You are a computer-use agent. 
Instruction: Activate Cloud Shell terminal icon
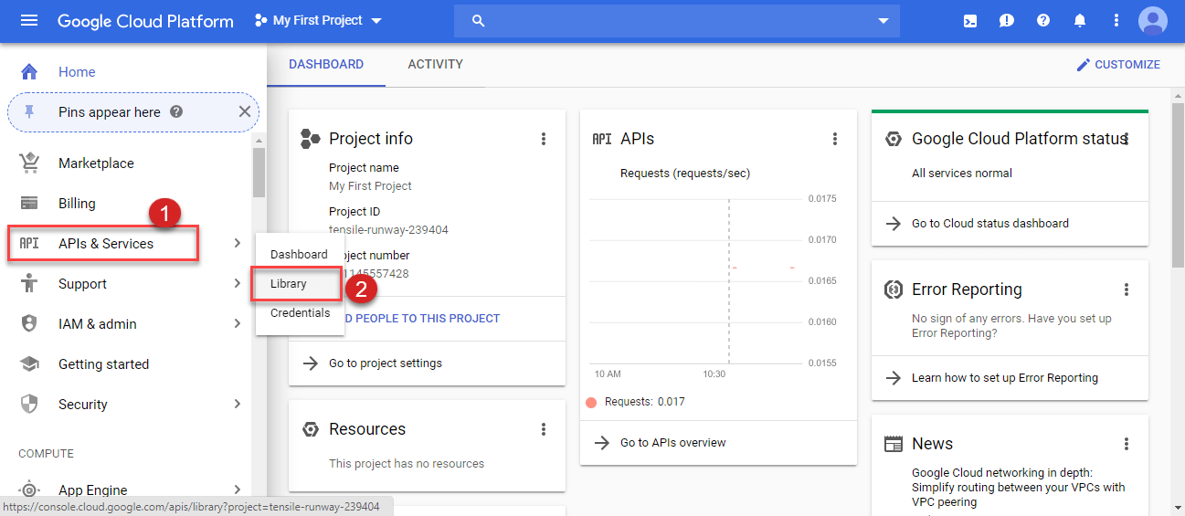(x=970, y=21)
